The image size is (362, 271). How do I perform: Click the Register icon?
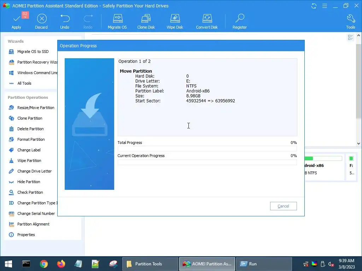point(240,21)
